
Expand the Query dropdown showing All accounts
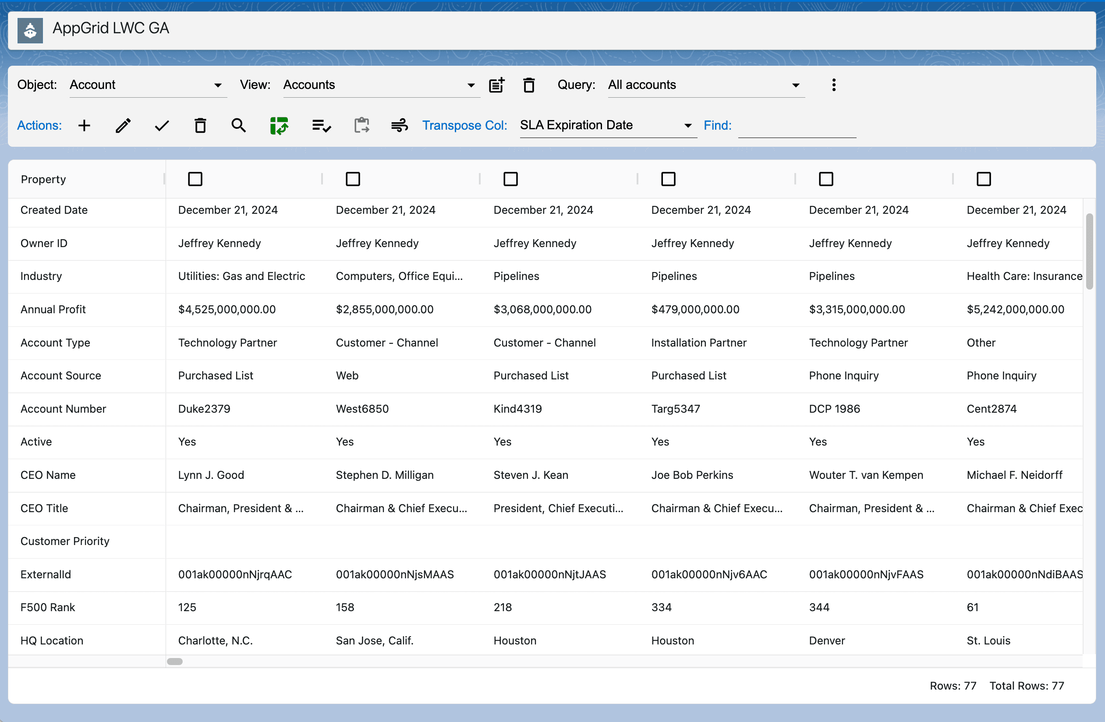706,85
